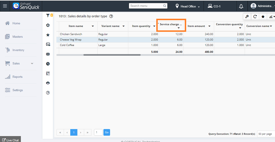Click the schedule clock icon
Viewport: 275px width, 142px height.
pos(48,64)
